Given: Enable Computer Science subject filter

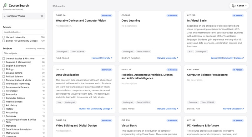Looking at the screenshot, I should [x=3, y=98].
